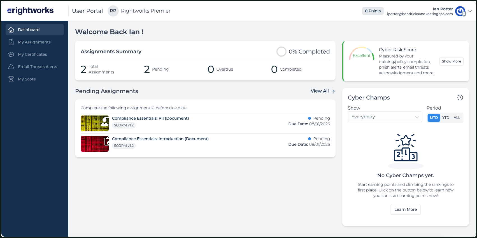Viewport: 477px width, 238px height.
Task: Select the MTD period
Action: [x=434, y=118]
